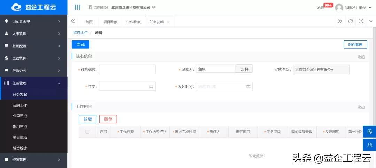This screenshot has width=376, height=168.
Task: Collapse the 基本信息 section via 收起
Action: pyautogui.click(x=361, y=57)
